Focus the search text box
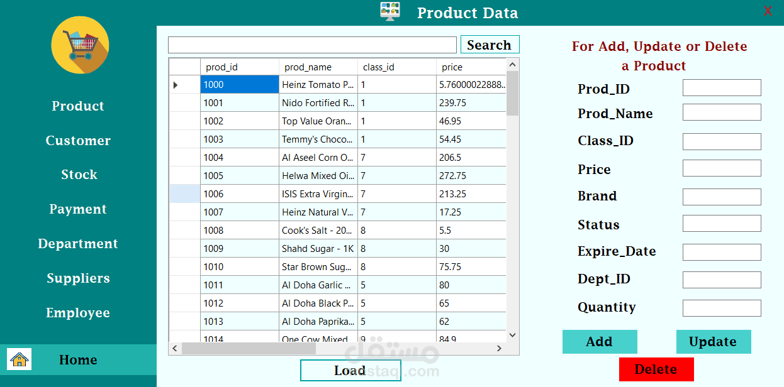This screenshot has width=784, height=387. (312, 45)
